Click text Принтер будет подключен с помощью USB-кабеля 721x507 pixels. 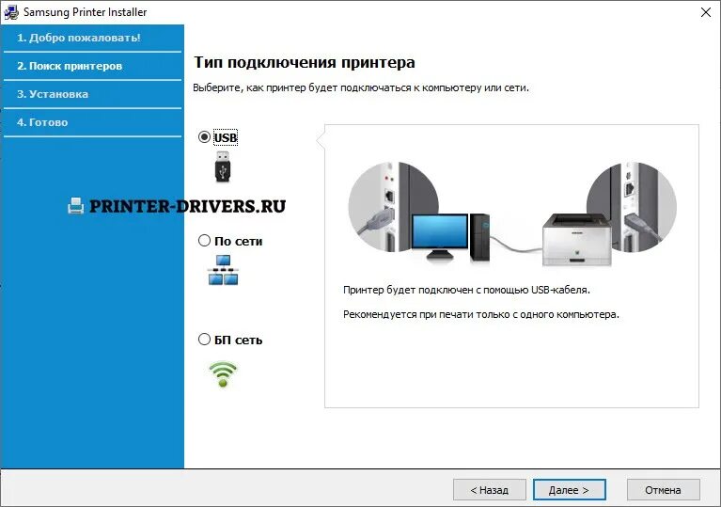466,290
